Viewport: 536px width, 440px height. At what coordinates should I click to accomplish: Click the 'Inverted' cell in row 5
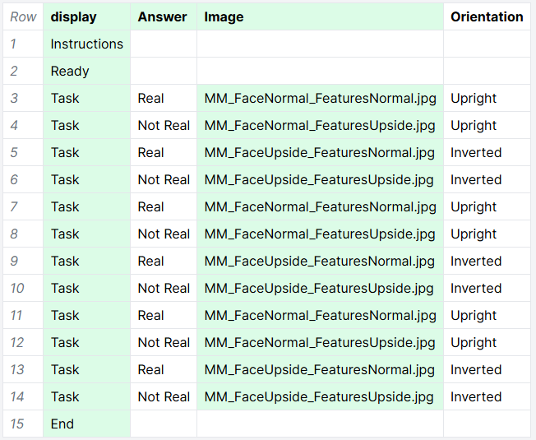[487, 152]
